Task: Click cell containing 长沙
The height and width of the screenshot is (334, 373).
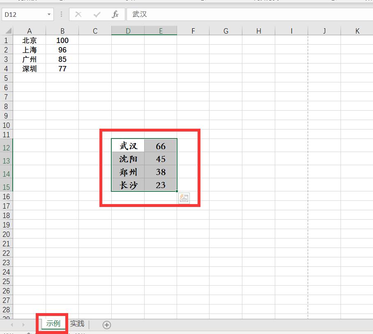Action: pos(128,185)
